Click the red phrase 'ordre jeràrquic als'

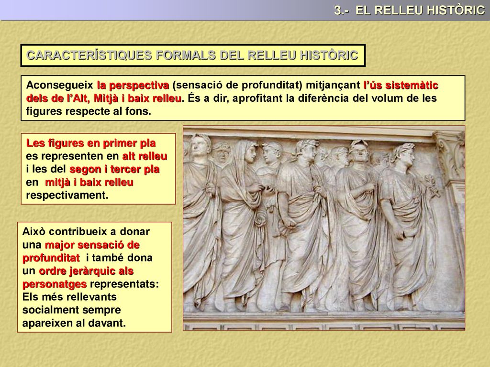tap(86, 271)
